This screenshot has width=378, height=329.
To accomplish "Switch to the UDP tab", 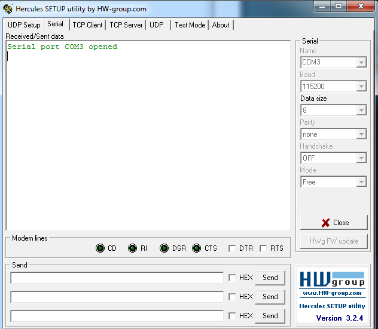I will (157, 25).
